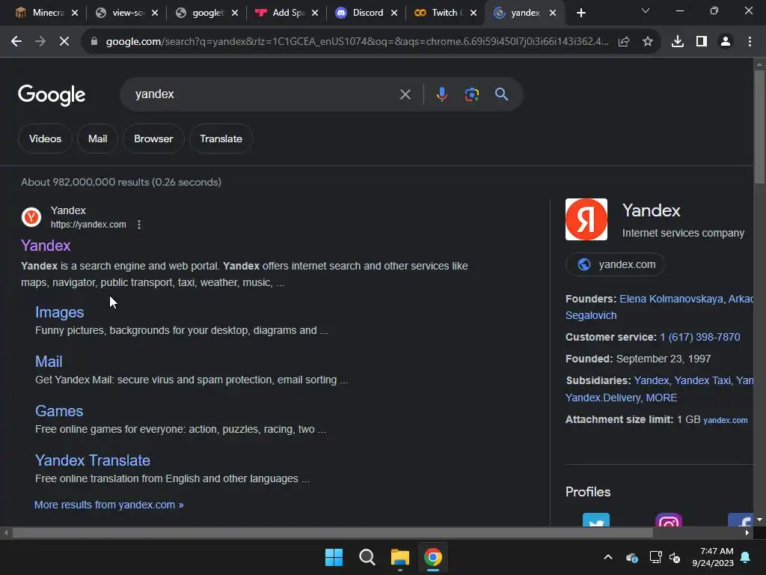
Task: Switch to the Minecraft tab
Action: point(42,13)
